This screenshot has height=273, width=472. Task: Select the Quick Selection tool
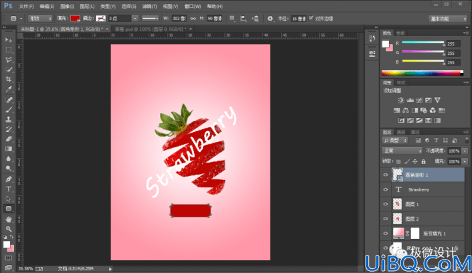9,70
